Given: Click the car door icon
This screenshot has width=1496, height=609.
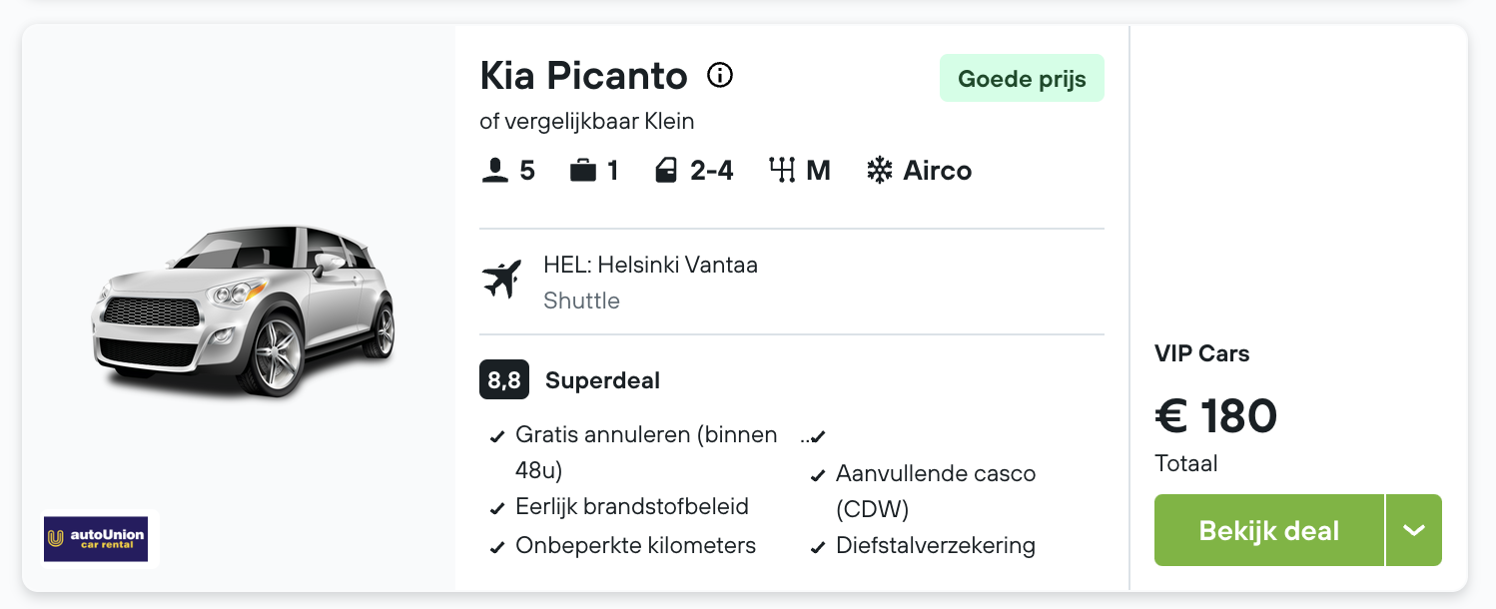Looking at the screenshot, I should click(666, 171).
